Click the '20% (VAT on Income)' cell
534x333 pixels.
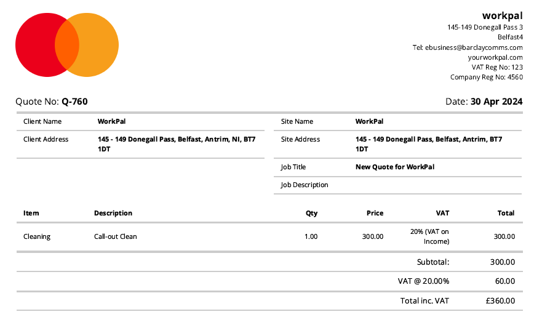[429, 236]
